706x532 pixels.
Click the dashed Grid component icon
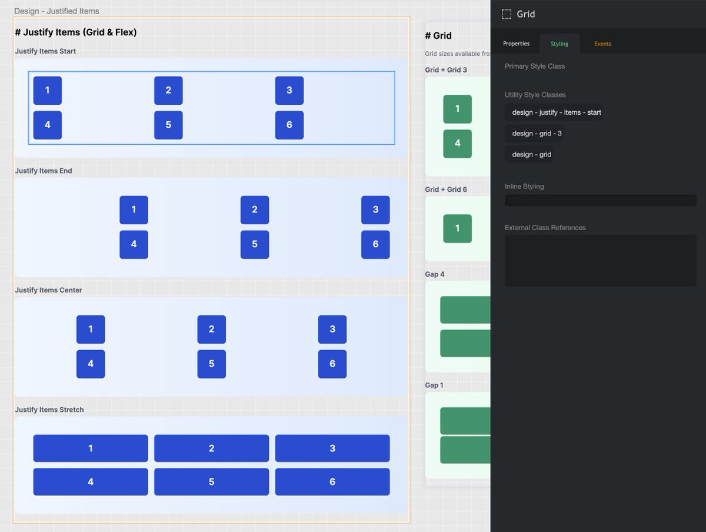506,14
